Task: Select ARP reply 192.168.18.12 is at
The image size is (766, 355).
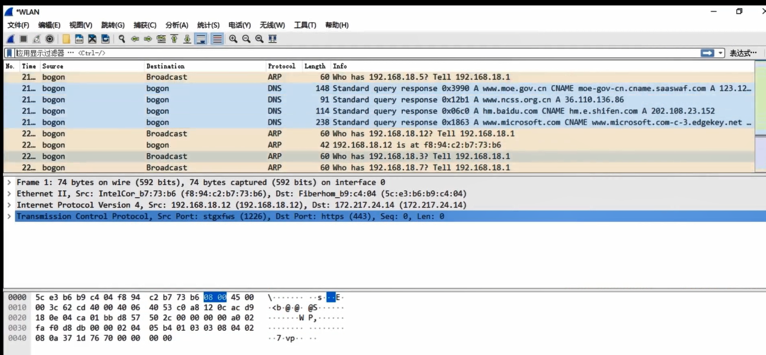Action: click(379, 145)
